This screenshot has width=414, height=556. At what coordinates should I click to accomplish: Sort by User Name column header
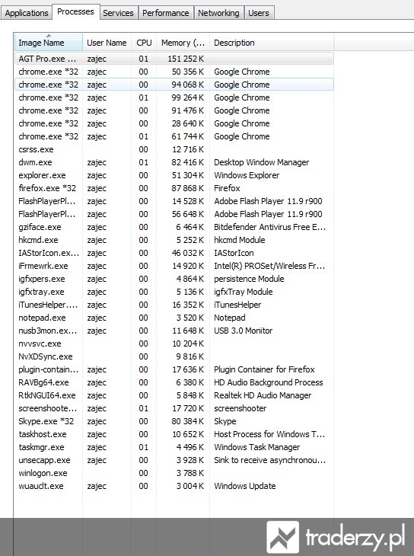pyautogui.click(x=107, y=42)
